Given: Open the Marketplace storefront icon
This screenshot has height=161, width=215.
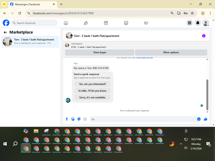Looking at the screenshot, I should (126, 23).
